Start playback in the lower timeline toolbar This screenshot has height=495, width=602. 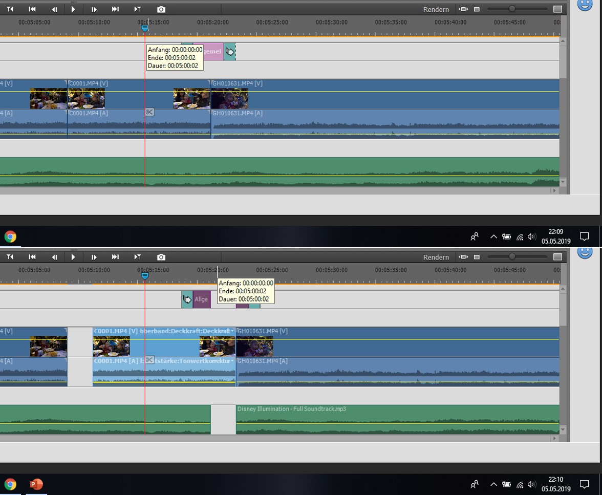73,257
